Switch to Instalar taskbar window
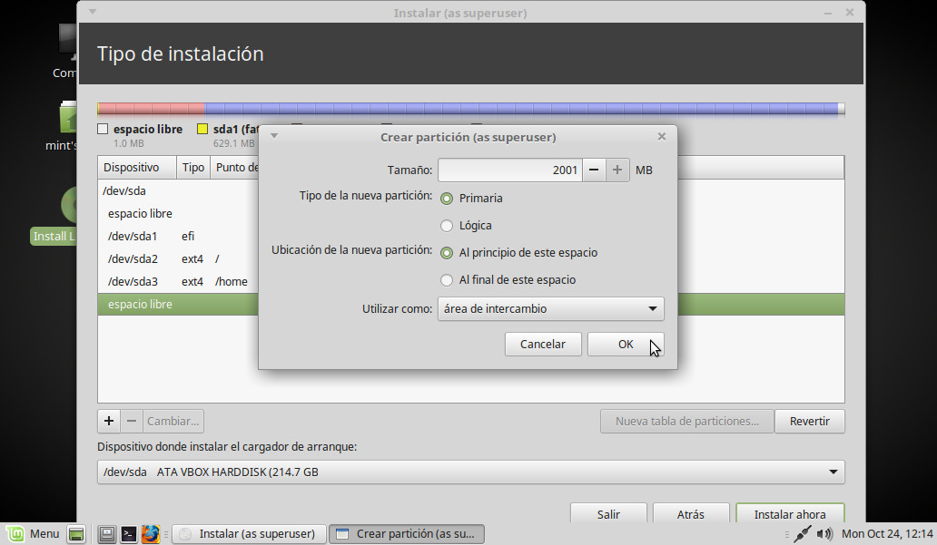The height and width of the screenshot is (545, 937). pyautogui.click(x=248, y=534)
